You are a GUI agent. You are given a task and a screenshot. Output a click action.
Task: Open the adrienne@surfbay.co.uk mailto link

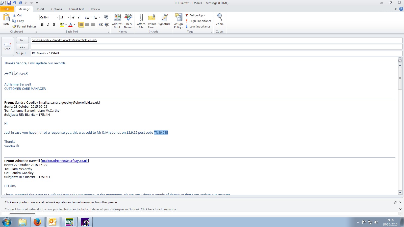pyautogui.click(x=65, y=161)
